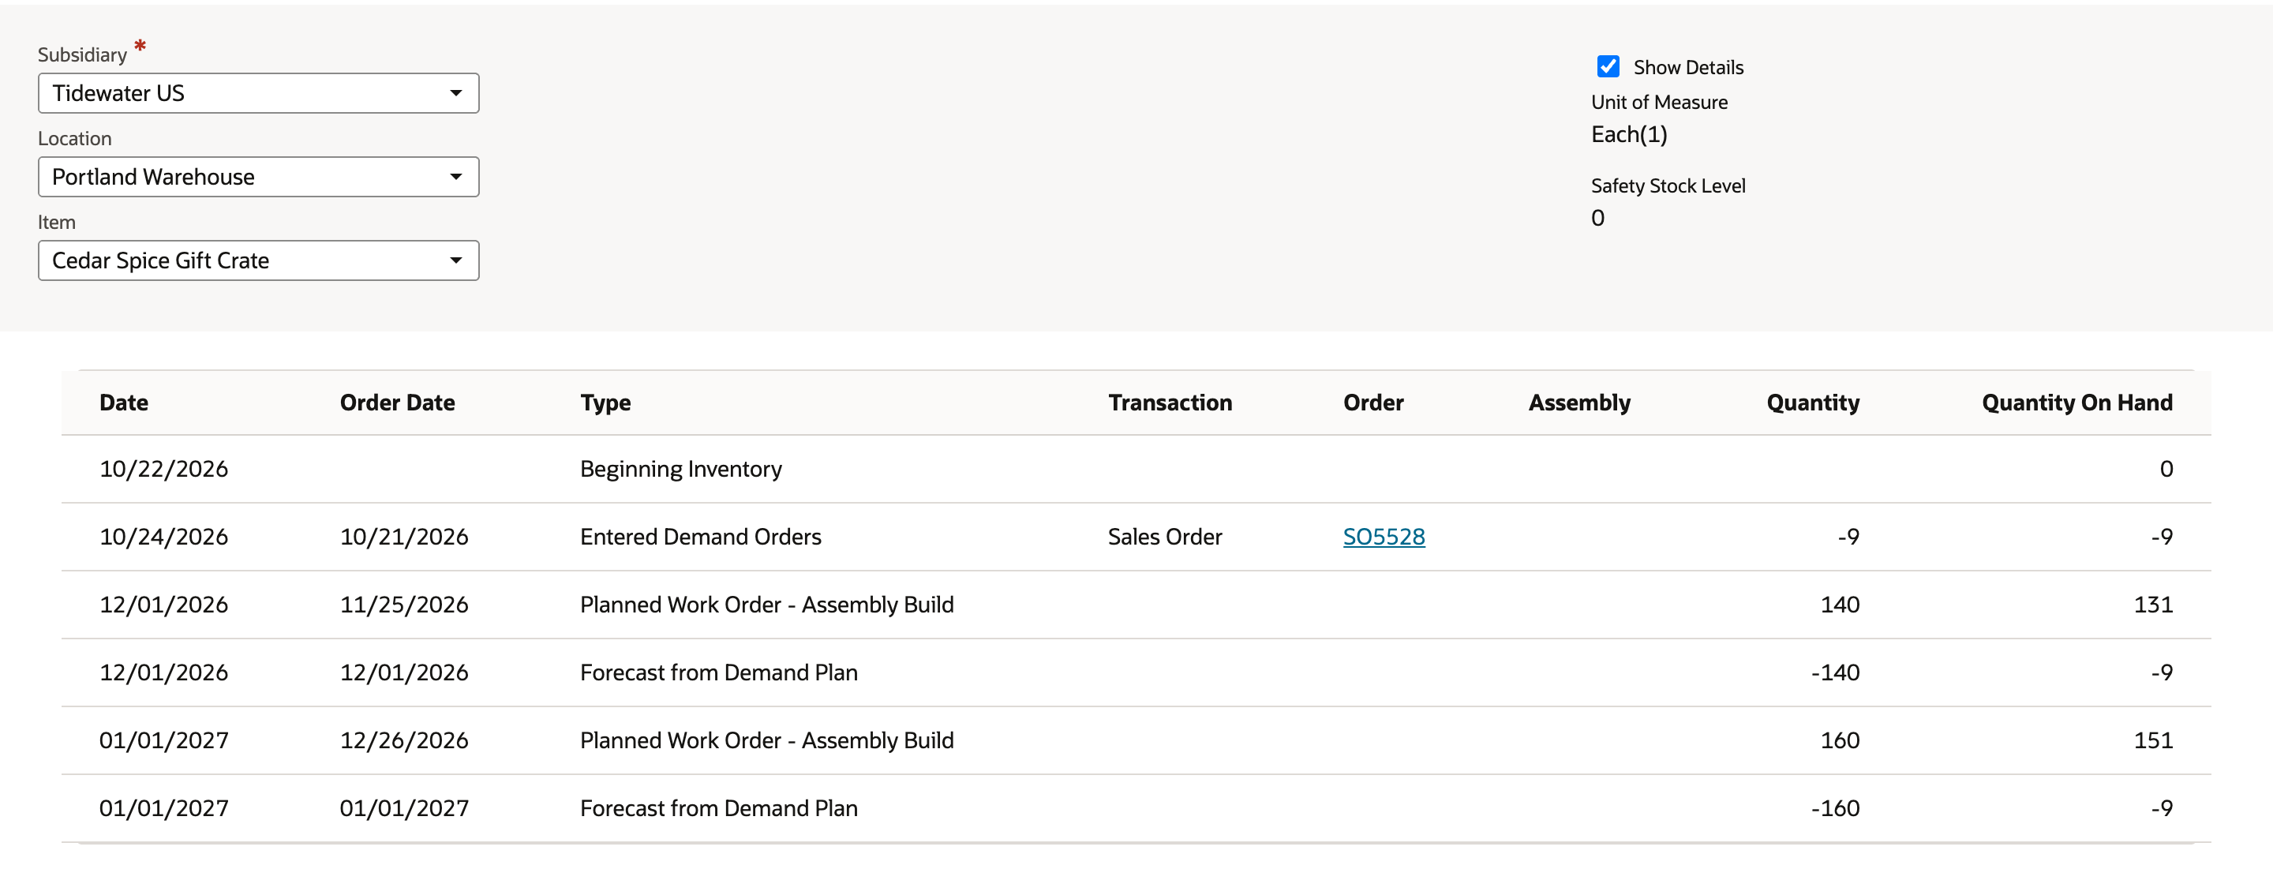Click the 10/24/2026 date cell
The image size is (2273, 884).
coord(163,537)
